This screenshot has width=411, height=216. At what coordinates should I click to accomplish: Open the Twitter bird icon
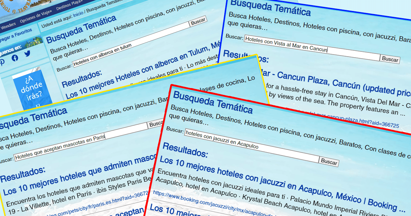(x=27, y=54)
